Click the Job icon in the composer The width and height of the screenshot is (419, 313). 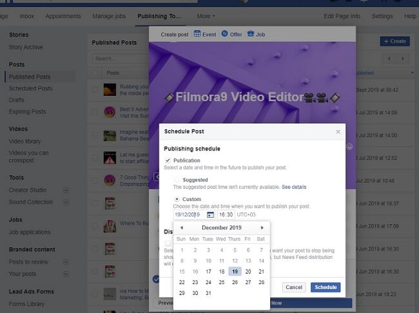[251, 34]
